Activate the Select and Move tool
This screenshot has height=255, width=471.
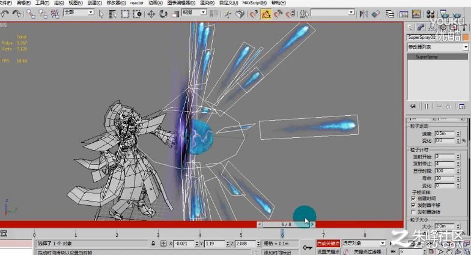coord(151,14)
